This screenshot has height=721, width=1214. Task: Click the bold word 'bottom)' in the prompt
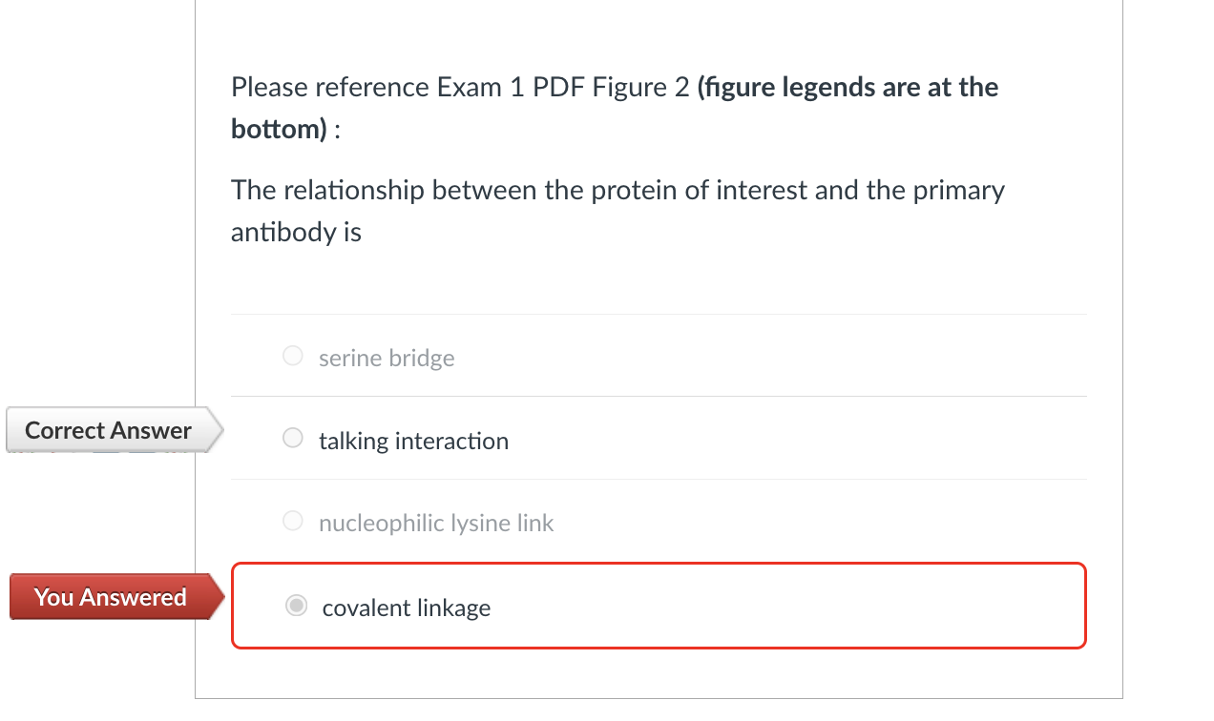click(279, 129)
